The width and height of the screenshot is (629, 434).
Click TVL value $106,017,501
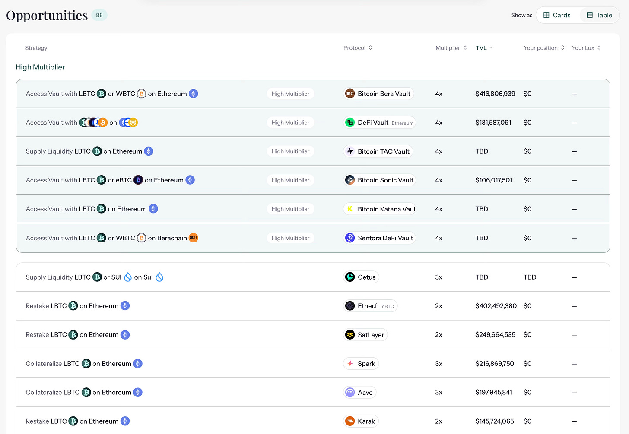[494, 180]
